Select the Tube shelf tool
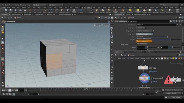The width and height of the screenshot is (184, 103). click(16, 11)
